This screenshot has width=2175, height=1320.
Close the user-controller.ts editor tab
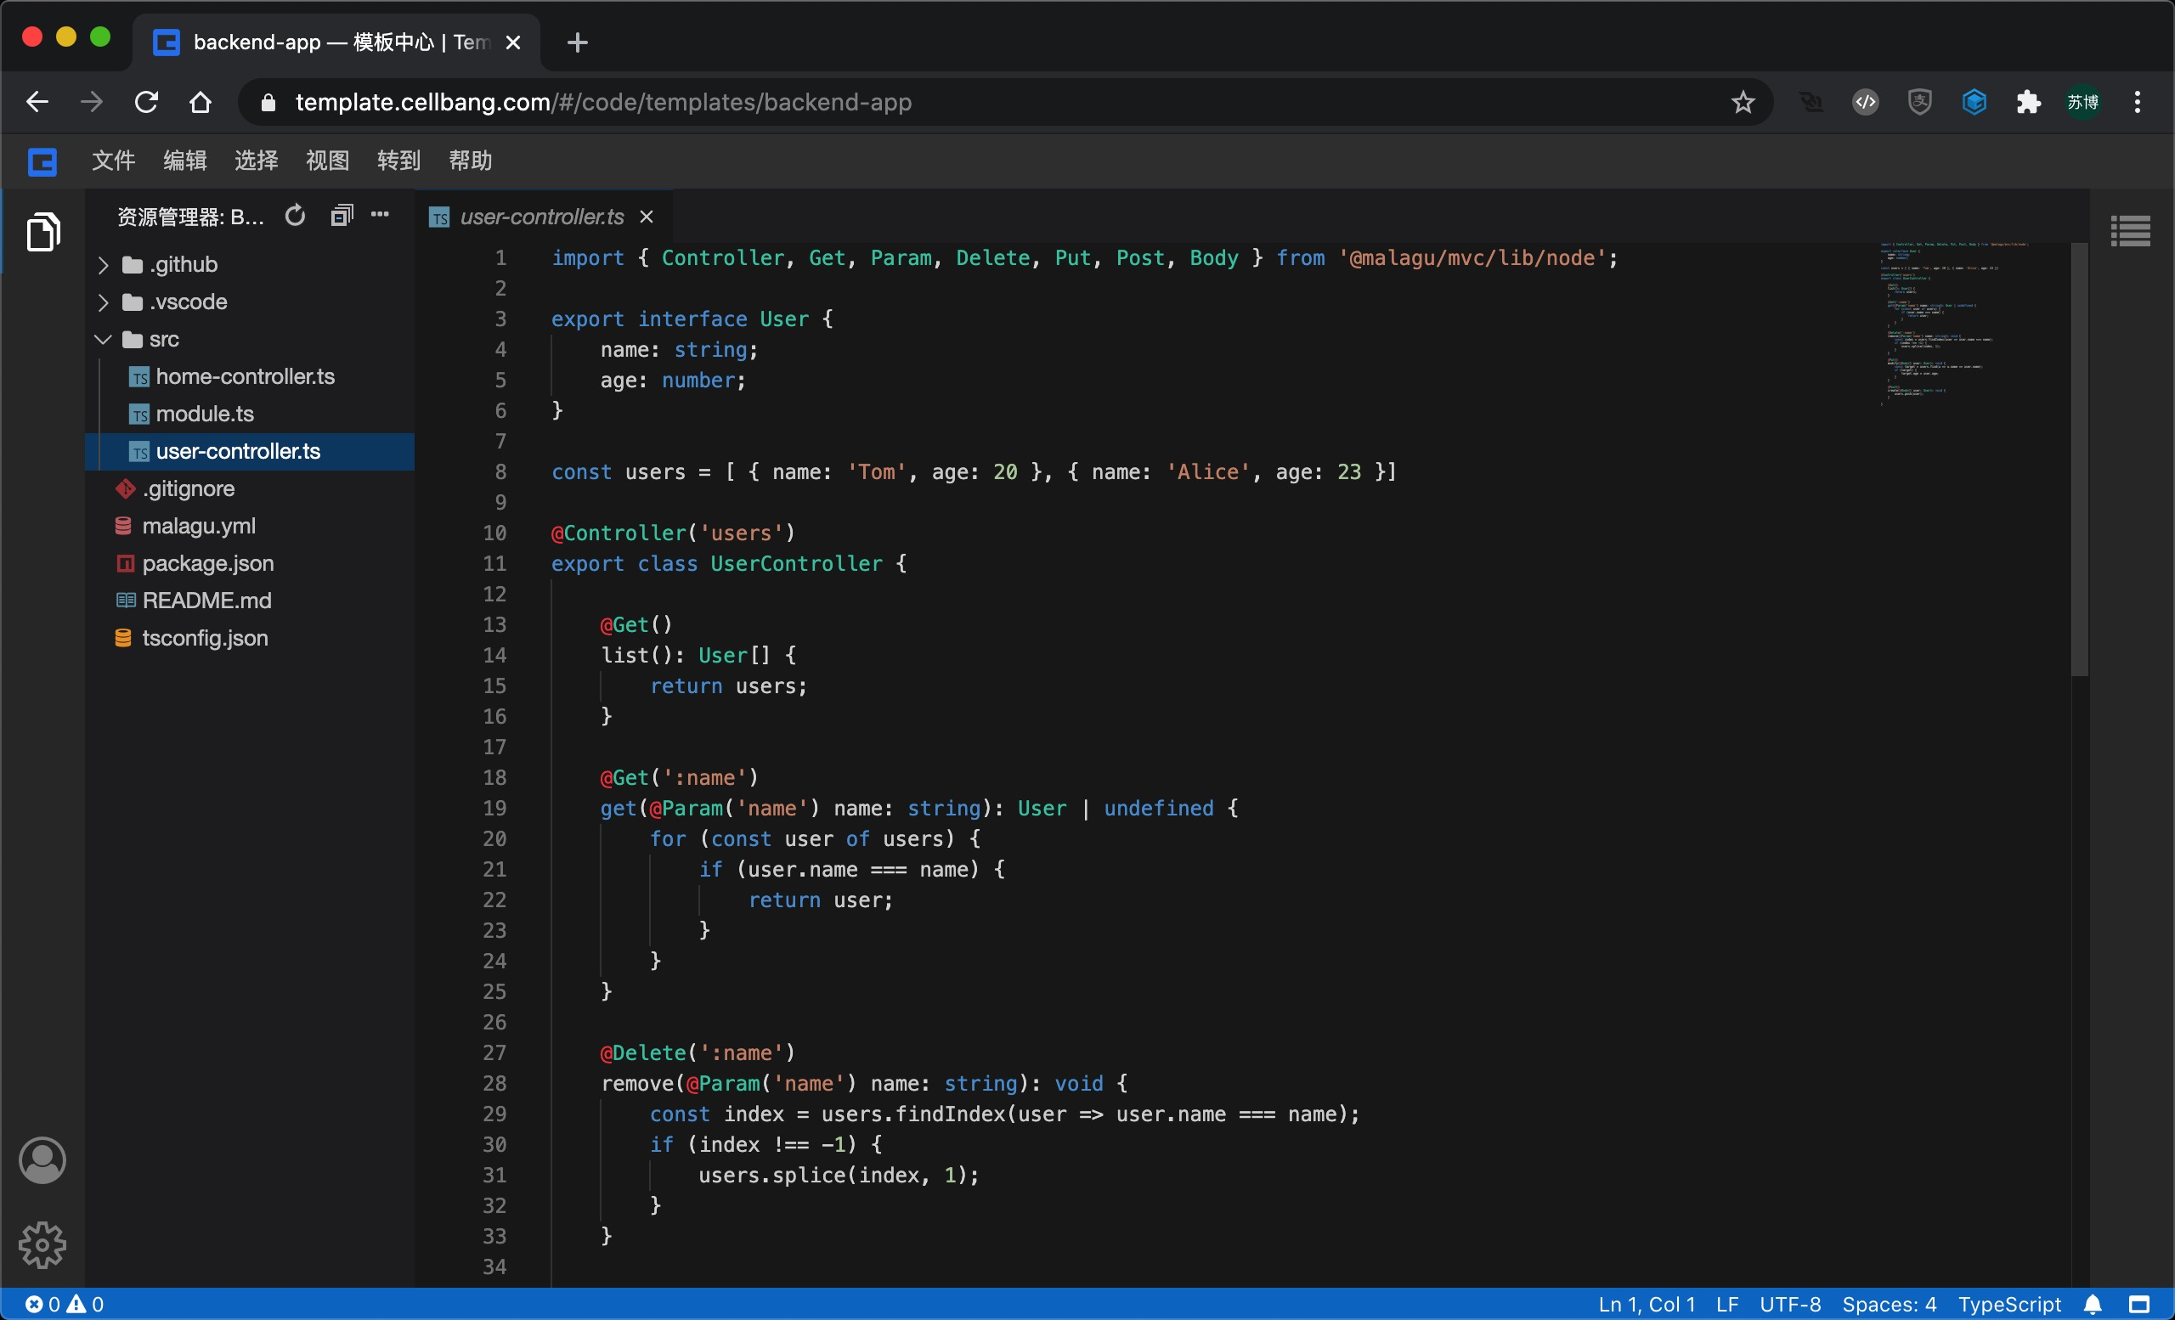tap(647, 217)
